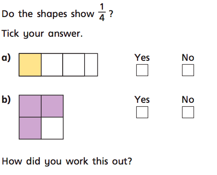Select the yellow shaded cell in bar a
The width and height of the screenshot is (217, 175).
point(30,65)
